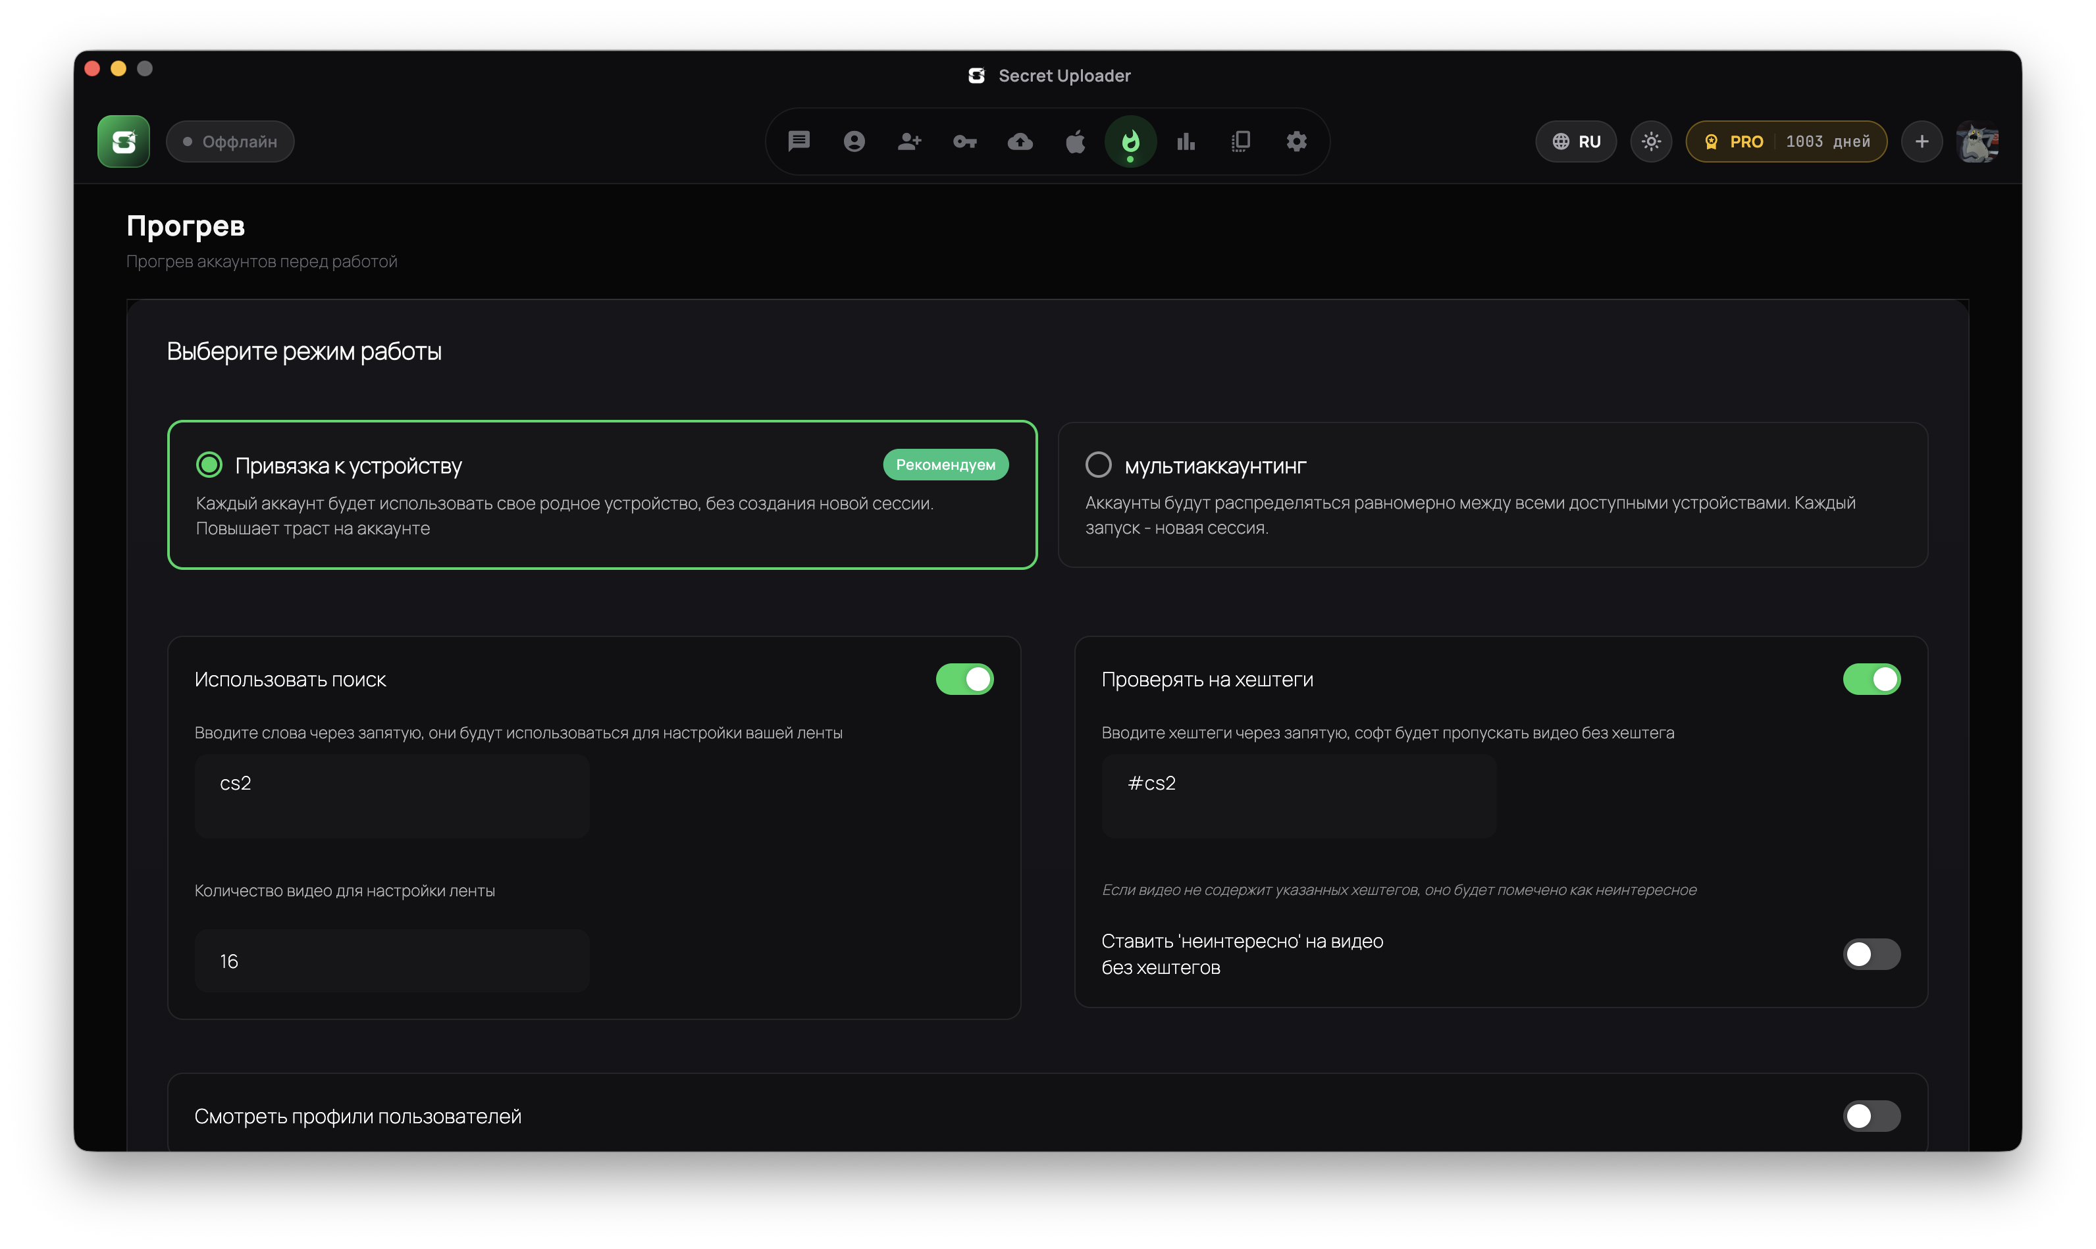The width and height of the screenshot is (2096, 1249).
Task: Enable Смотреть профили пользователей switch
Action: 1872,1116
